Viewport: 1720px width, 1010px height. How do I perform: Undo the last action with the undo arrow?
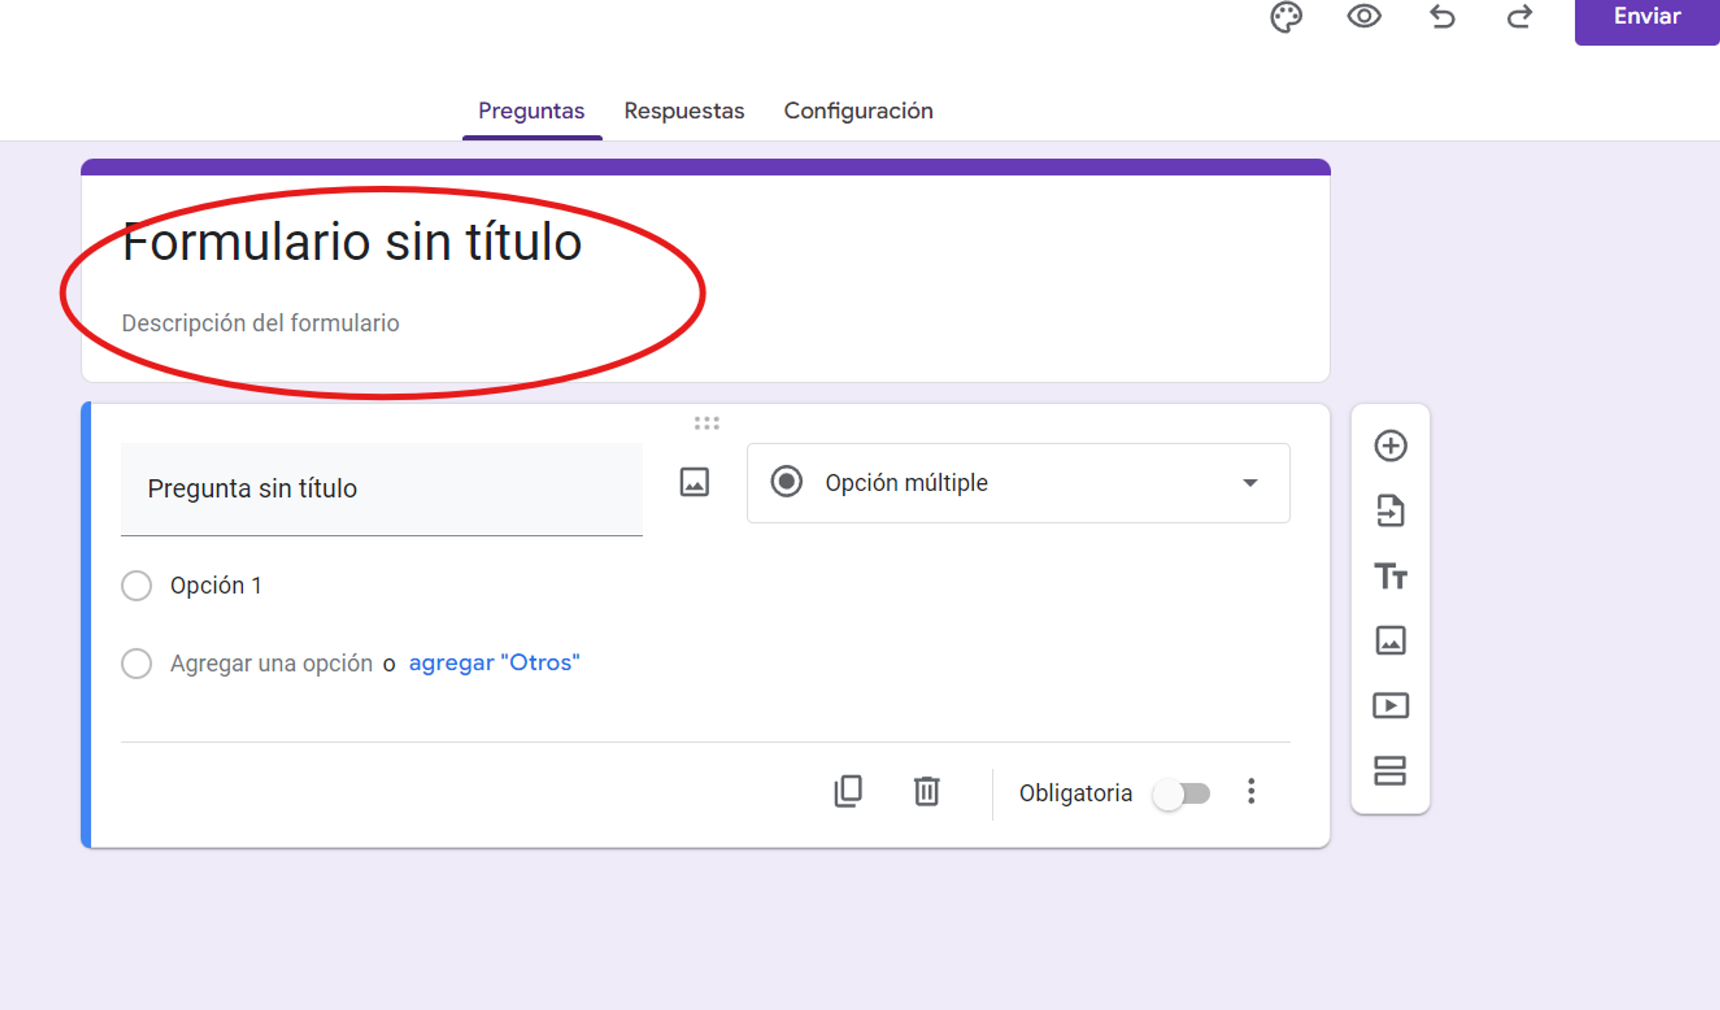pyautogui.click(x=1442, y=17)
